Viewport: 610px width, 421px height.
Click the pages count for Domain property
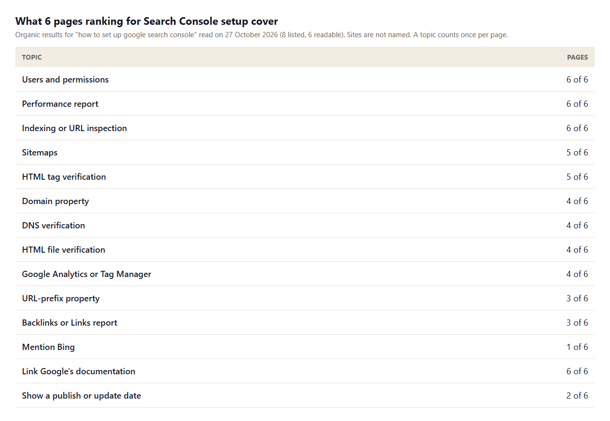pyautogui.click(x=577, y=201)
